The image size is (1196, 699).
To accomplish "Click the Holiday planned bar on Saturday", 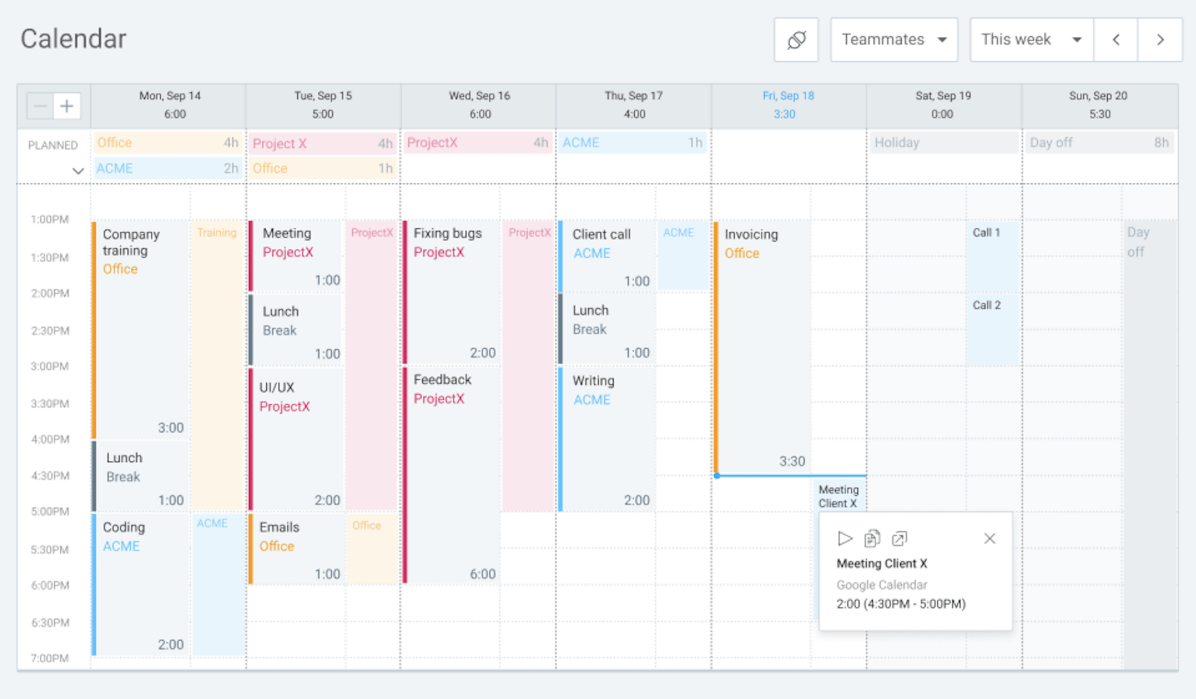I will (x=943, y=143).
